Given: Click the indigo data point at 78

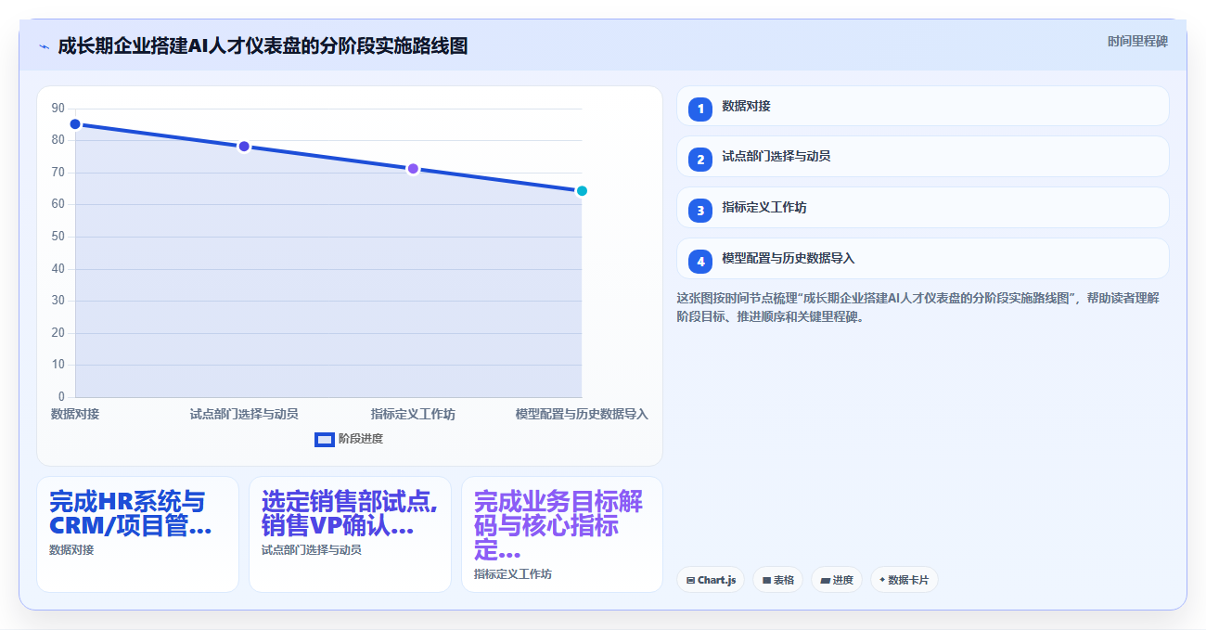Looking at the screenshot, I should pyautogui.click(x=244, y=147).
